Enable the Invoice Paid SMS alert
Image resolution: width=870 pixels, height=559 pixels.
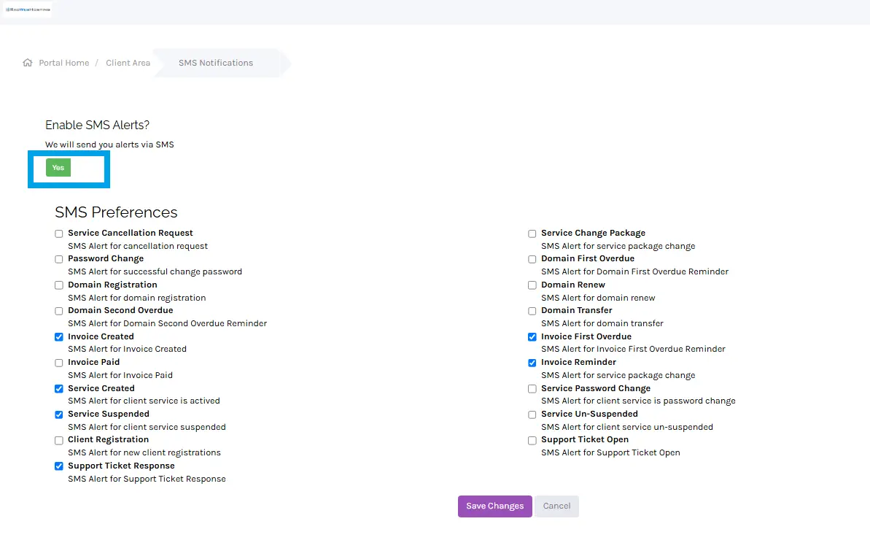[x=58, y=363]
